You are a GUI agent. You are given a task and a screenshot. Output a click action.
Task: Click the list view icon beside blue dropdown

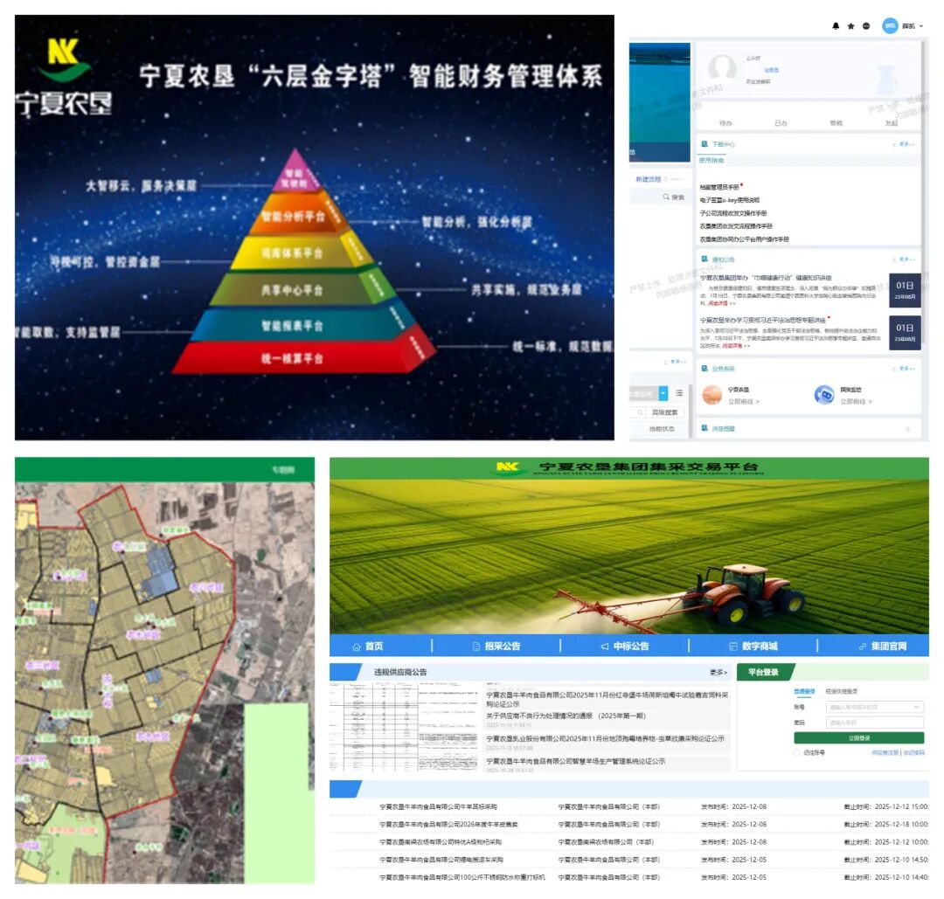coord(679,393)
